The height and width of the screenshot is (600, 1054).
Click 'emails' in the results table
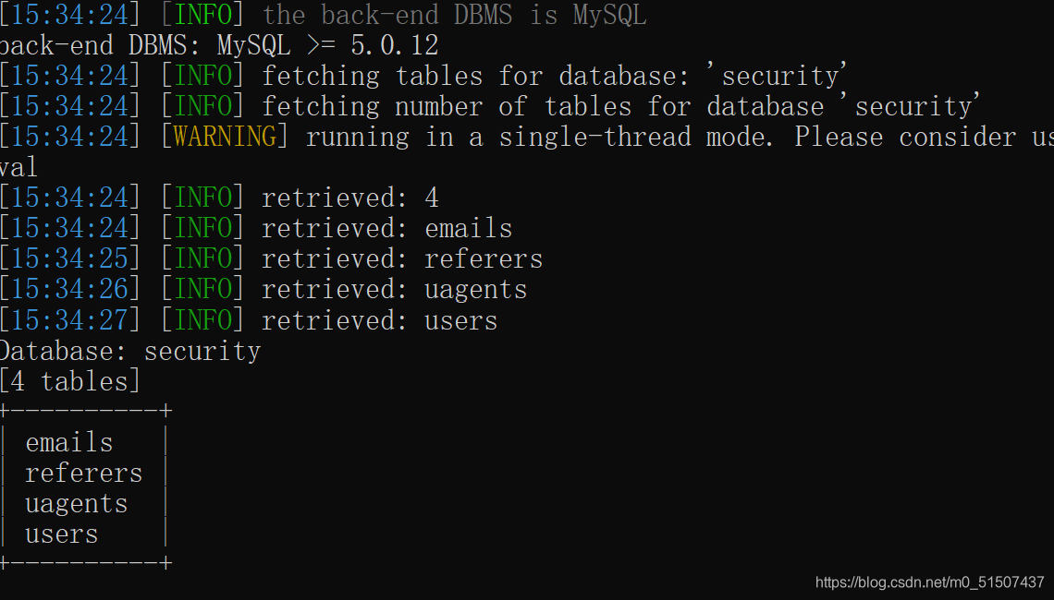click(69, 443)
